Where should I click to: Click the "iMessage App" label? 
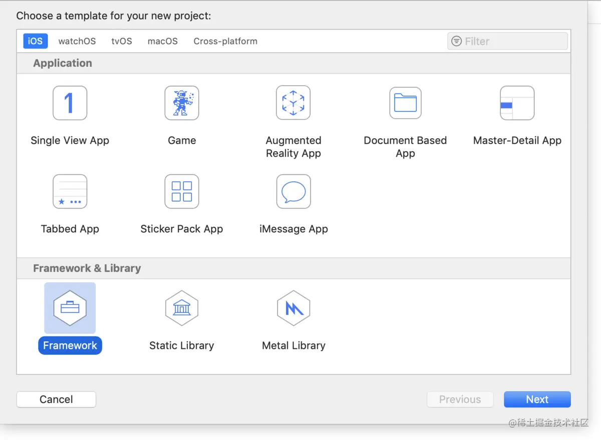coord(293,229)
